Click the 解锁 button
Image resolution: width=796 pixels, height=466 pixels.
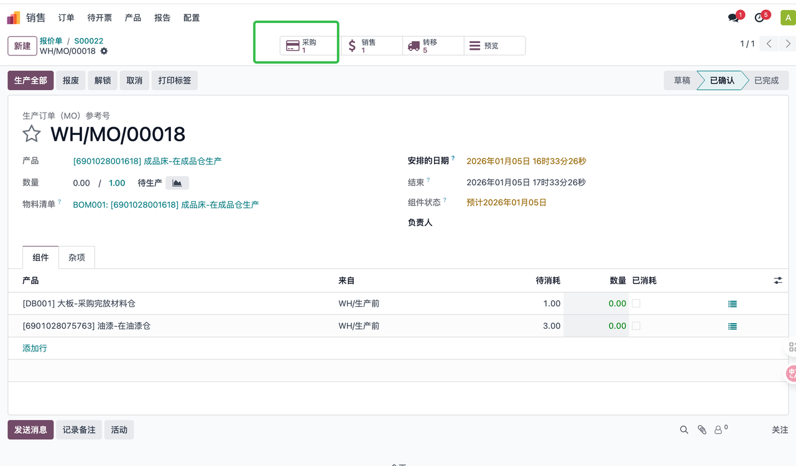[x=103, y=81]
